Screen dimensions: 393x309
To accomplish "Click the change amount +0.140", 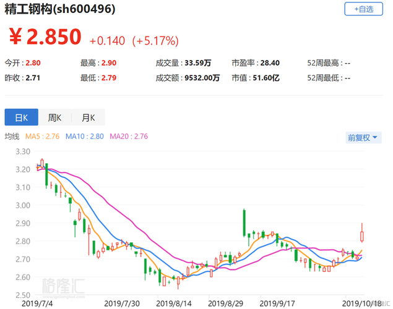I will 107,41.
